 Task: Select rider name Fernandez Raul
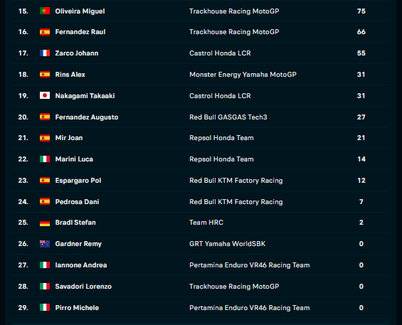[x=80, y=32]
